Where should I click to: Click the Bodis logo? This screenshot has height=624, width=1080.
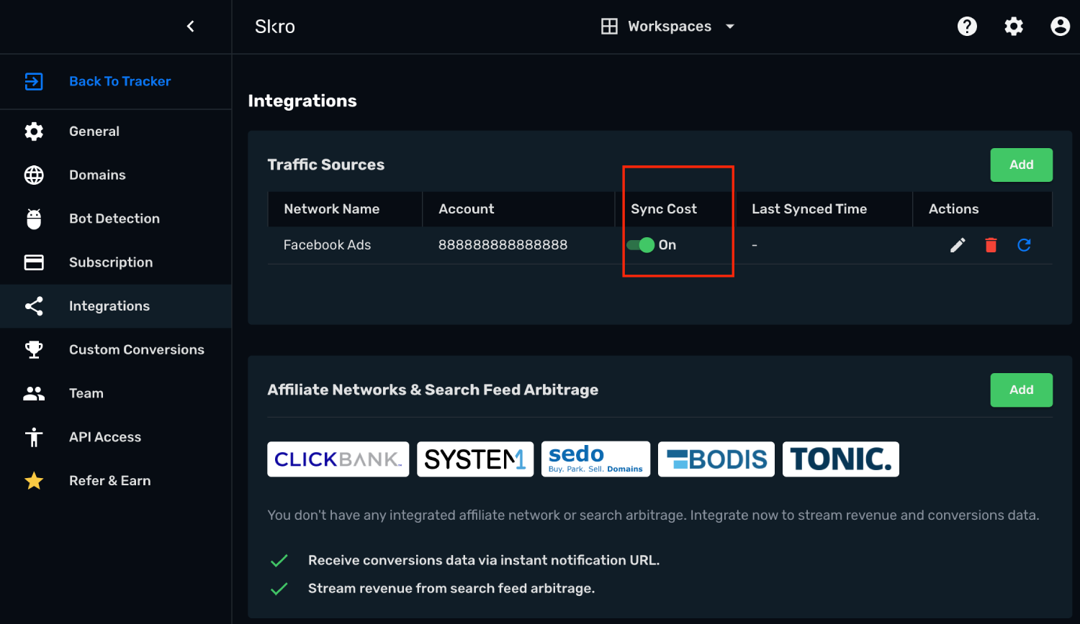point(716,459)
